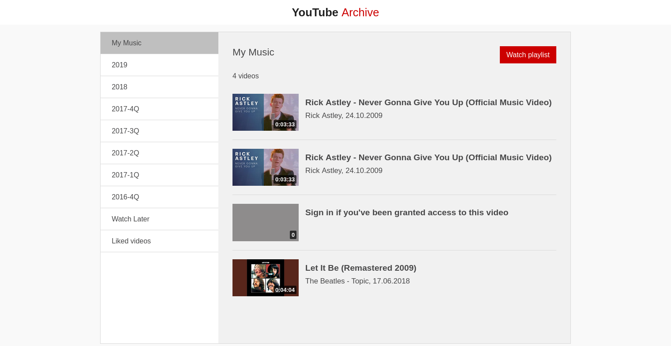This screenshot has height=346, width=671.
Task: Open the 'Sign in if you've been granted access' title
Action: pos(407,213)
